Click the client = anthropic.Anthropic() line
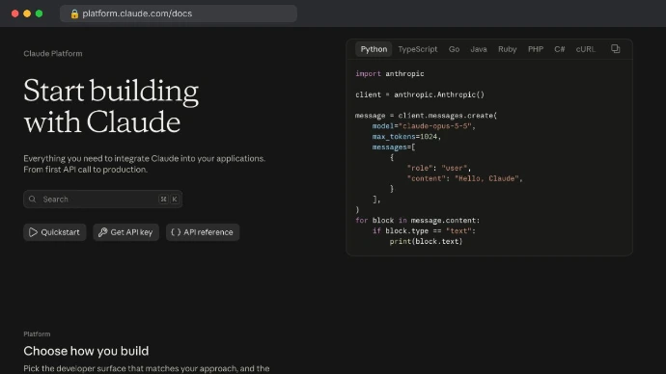This screenshot has width=666, height=374. tap(420, 94)
